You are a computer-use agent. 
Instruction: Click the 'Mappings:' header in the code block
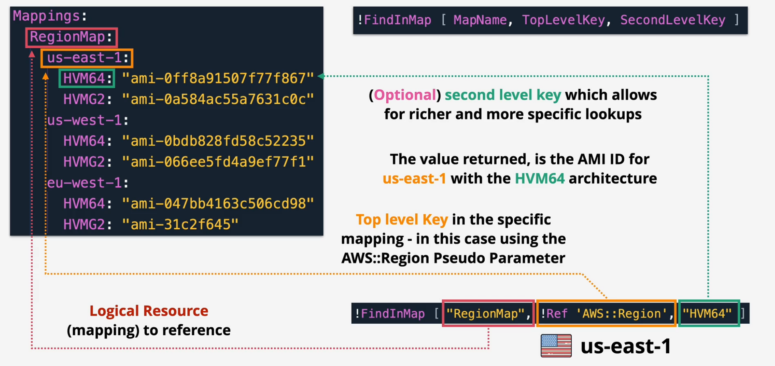tap(50, 16)
